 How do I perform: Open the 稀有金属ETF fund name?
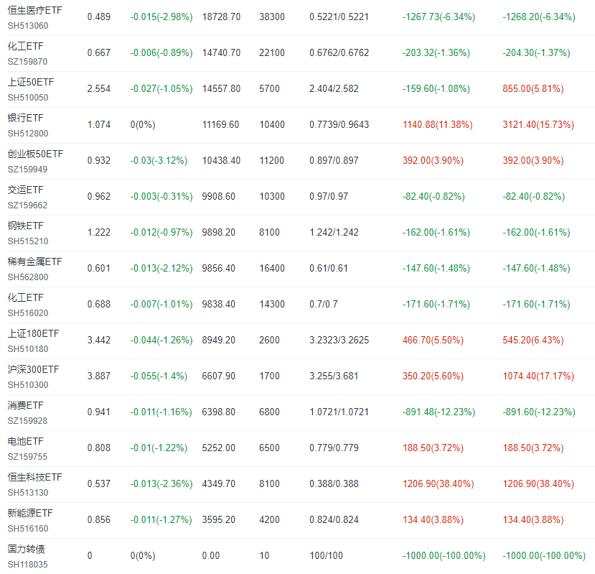coord(34,261)
